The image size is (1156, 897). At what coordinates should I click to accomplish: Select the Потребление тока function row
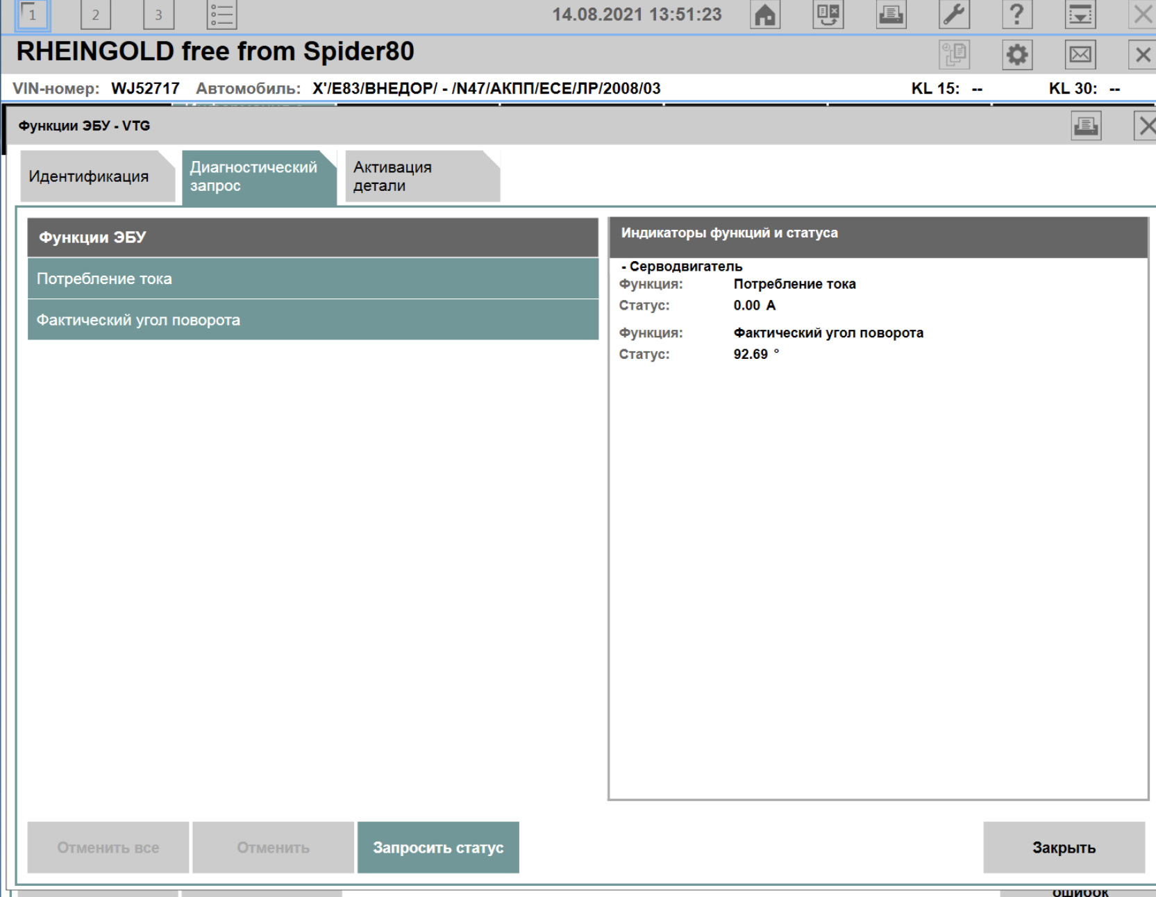coord(313,278)
